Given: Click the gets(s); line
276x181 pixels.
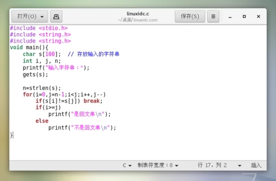Looking at the screenshot, I should [36, 74].
